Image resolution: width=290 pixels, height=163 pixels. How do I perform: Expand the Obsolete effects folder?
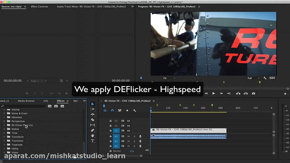point(4,117)
